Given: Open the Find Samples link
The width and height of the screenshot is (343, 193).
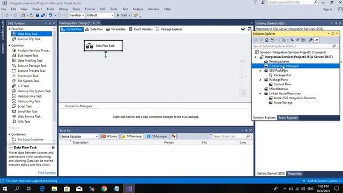Looking at the screenshot, I should click(x=47, y=173).
